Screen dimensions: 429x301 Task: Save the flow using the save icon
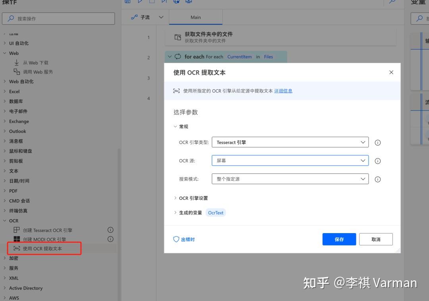[128, 2]
